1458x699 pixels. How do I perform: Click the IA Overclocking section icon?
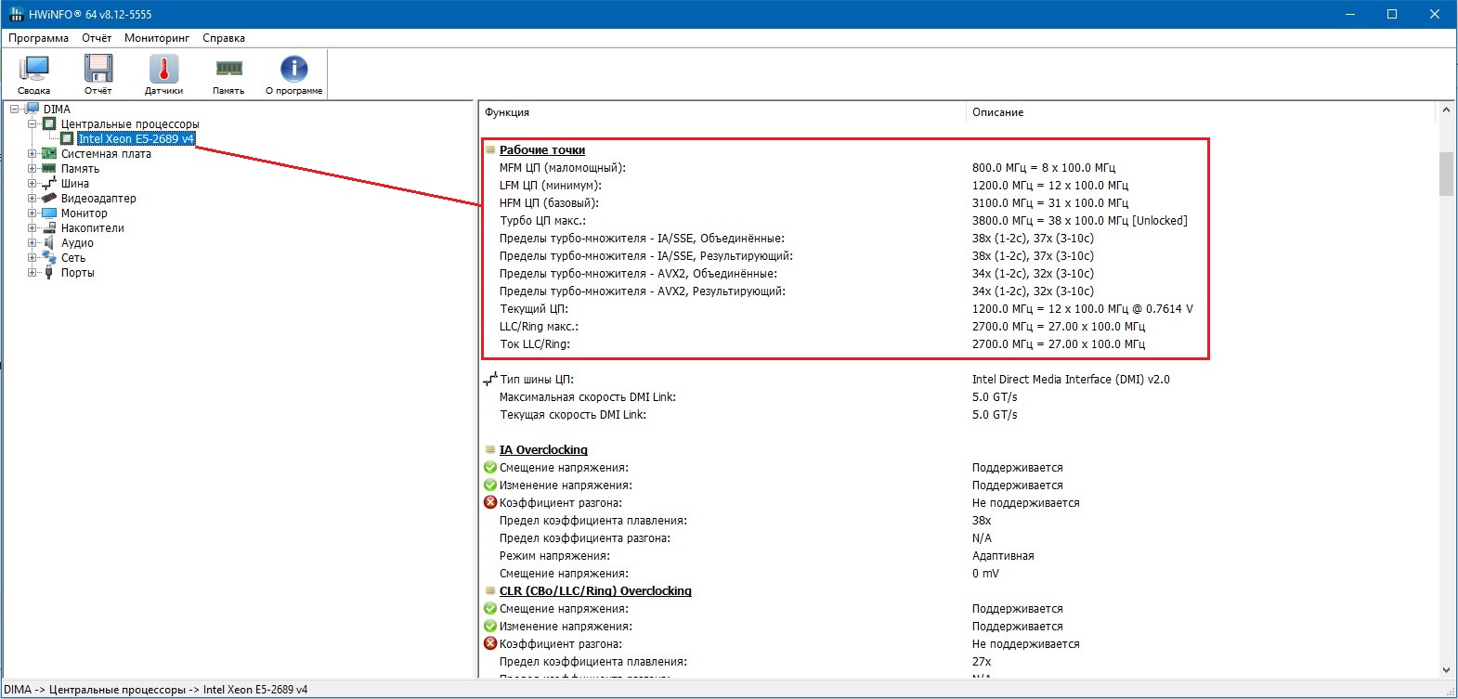click(490, 449)
